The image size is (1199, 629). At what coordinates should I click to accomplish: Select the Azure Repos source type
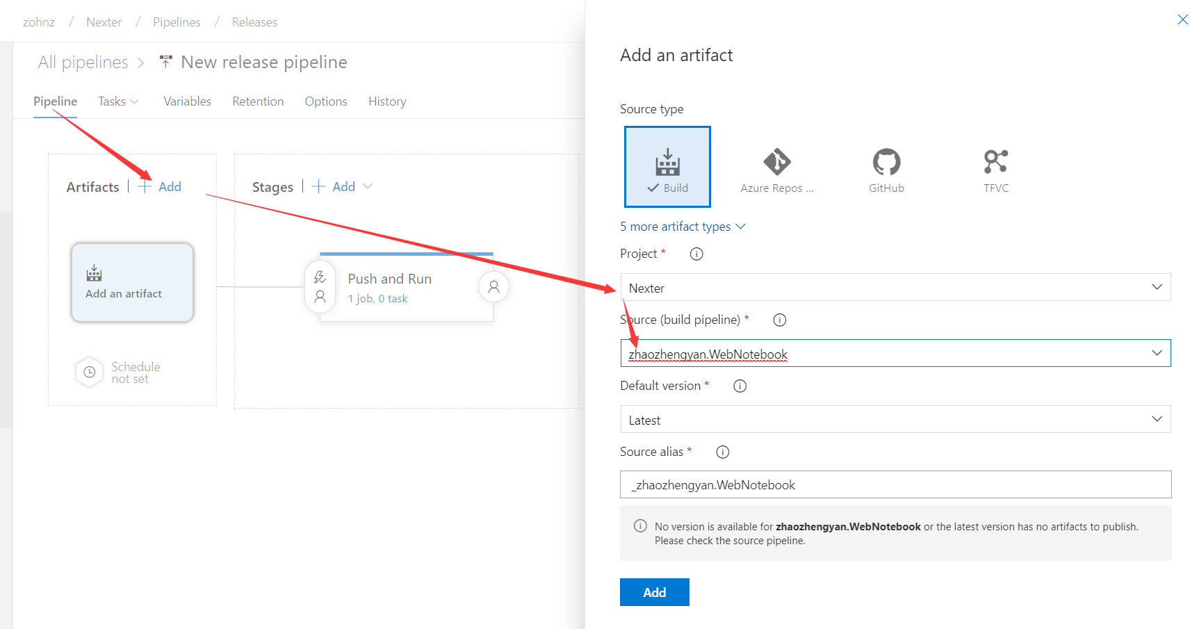pos(776,166)
